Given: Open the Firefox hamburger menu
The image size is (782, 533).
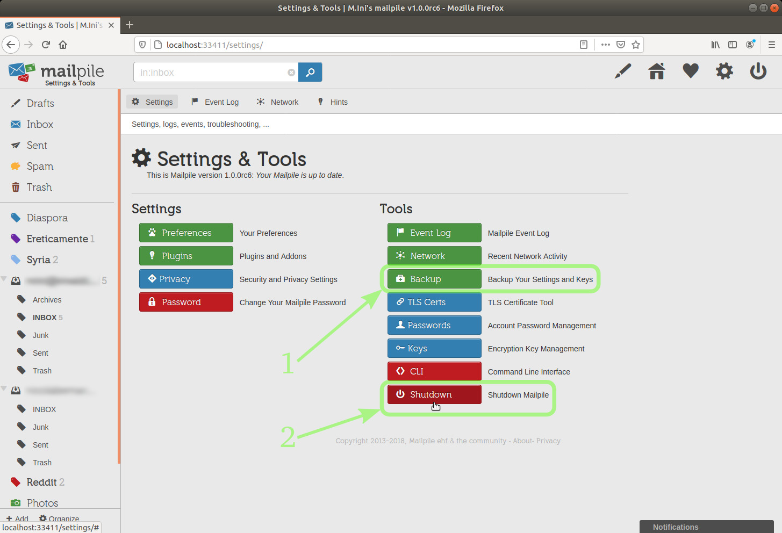Looking at the screenshot, I should (x=772, y=45).
